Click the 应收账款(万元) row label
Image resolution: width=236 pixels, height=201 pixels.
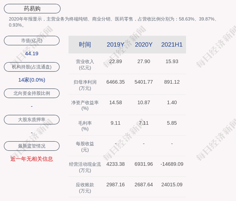(x=85, y=188)
